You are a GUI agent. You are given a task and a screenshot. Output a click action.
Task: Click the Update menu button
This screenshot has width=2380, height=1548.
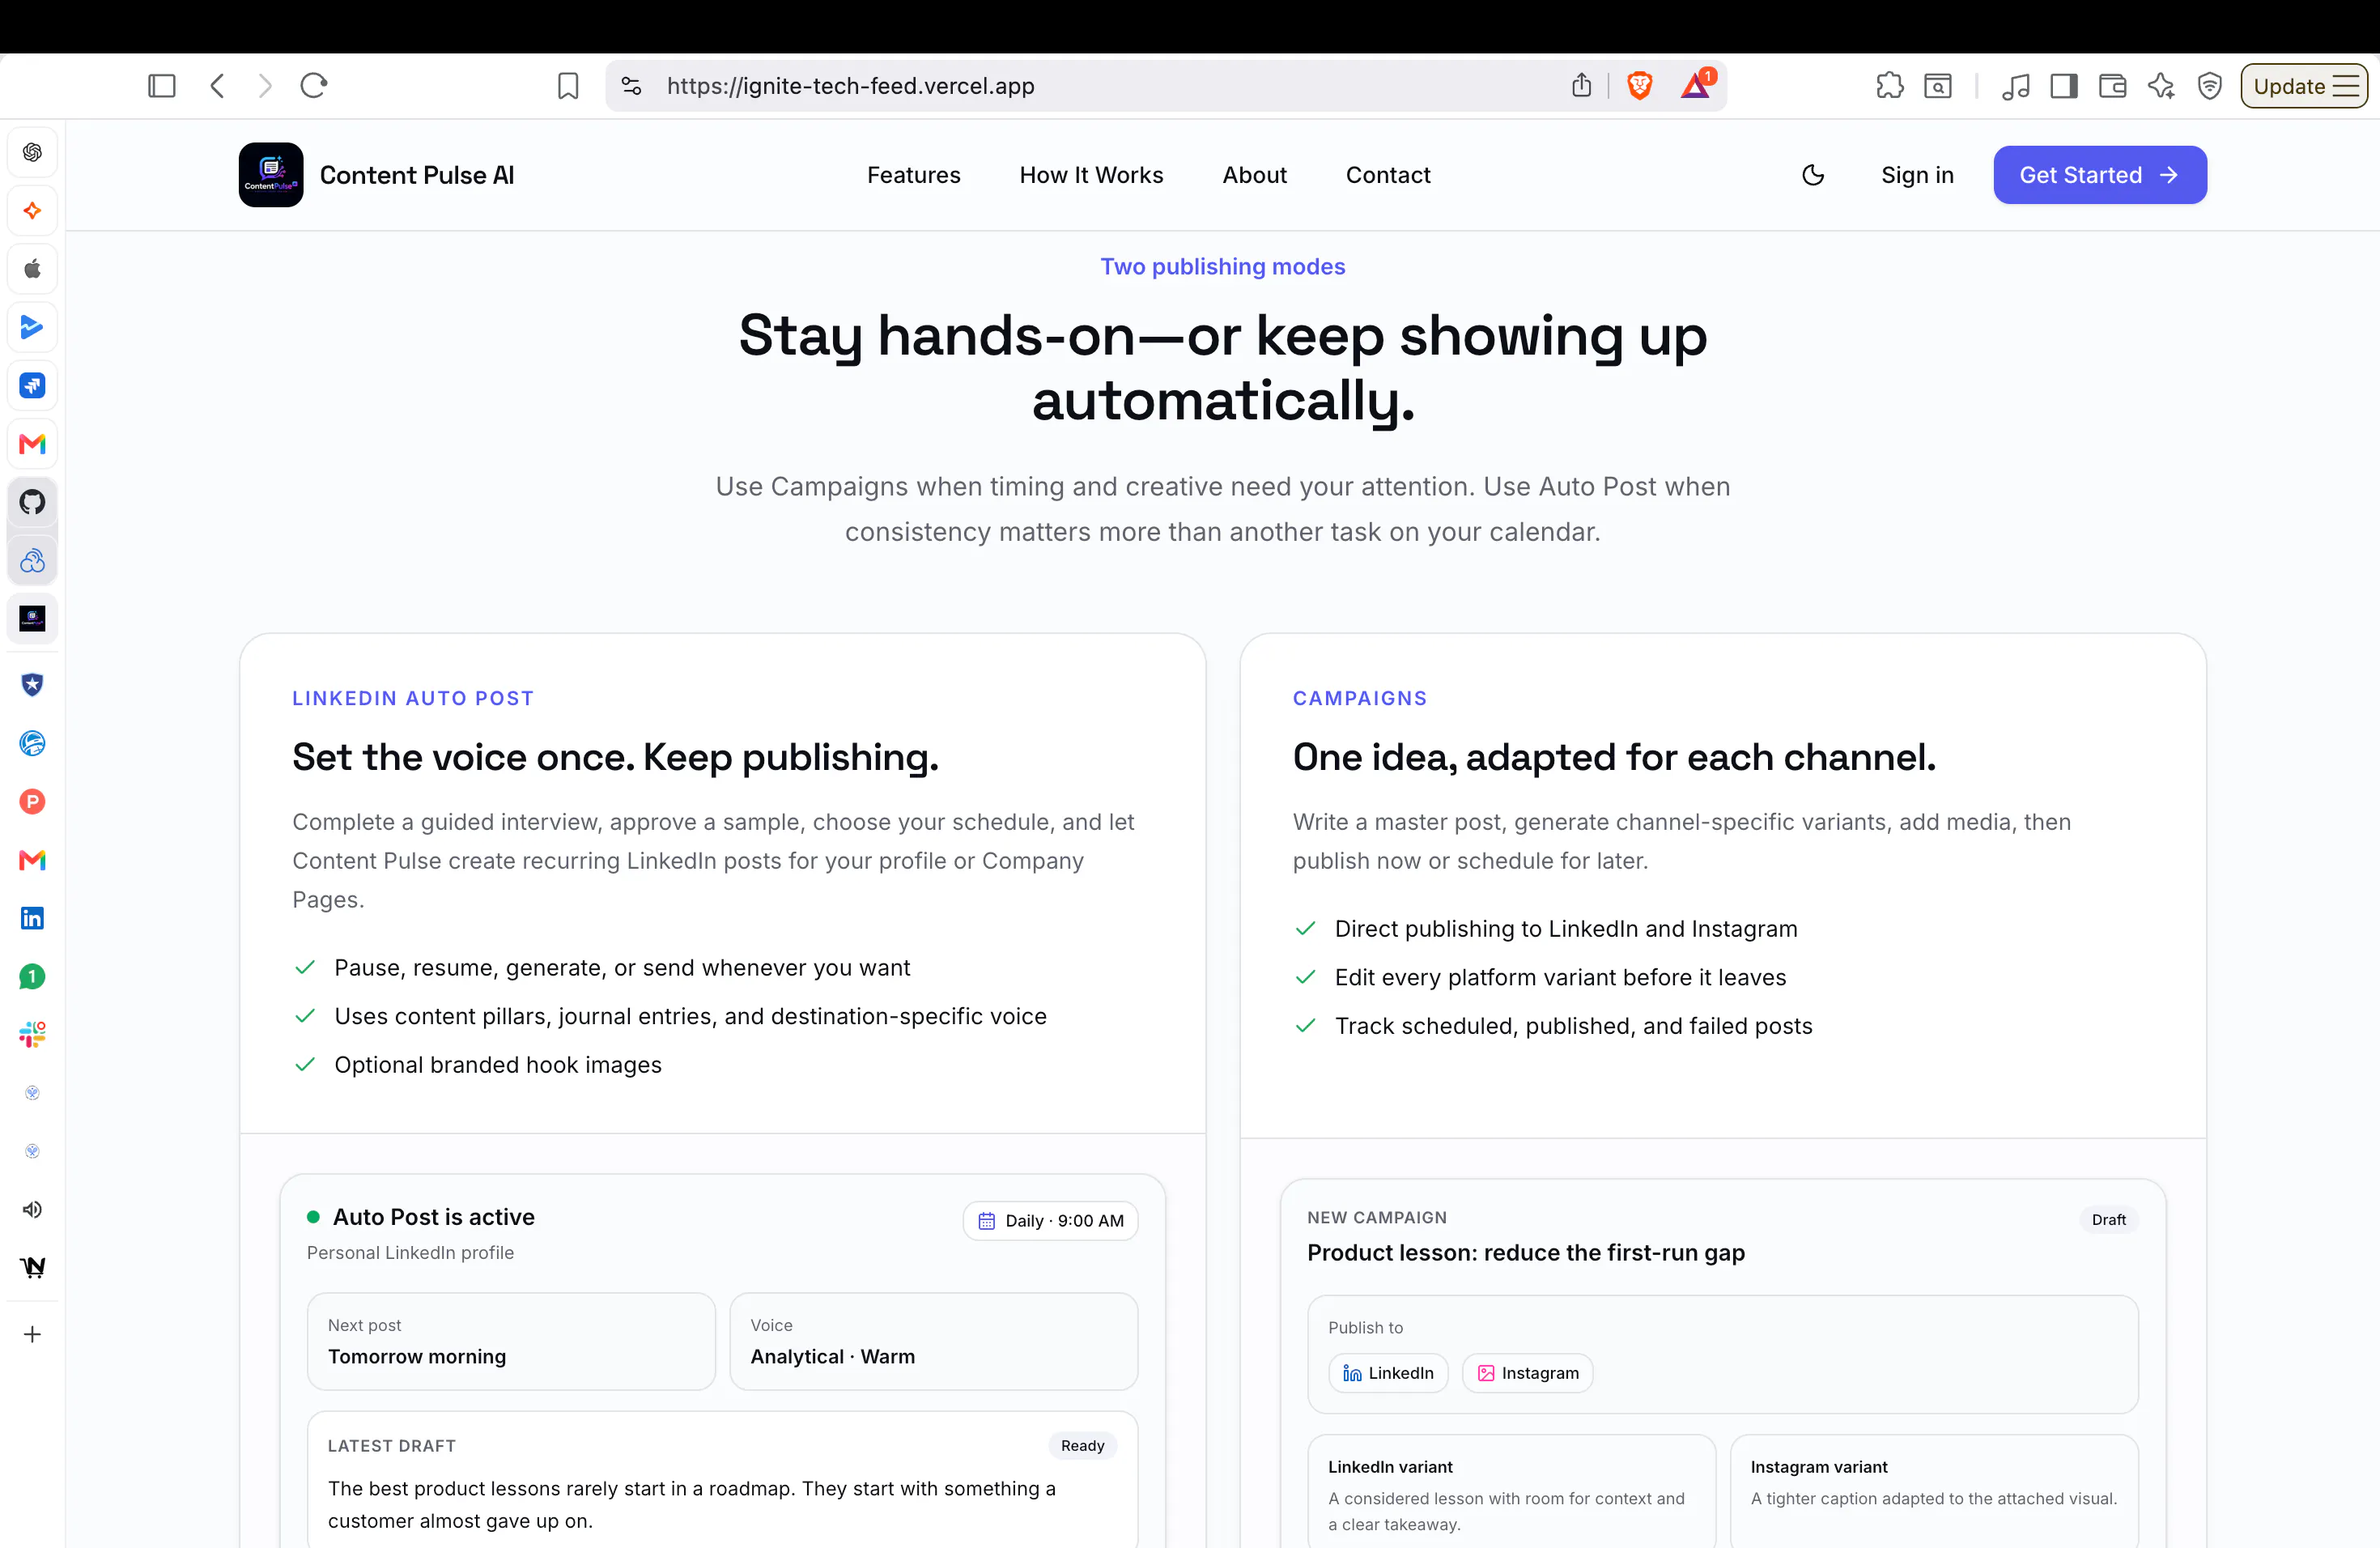click(x=2303, y=86)
